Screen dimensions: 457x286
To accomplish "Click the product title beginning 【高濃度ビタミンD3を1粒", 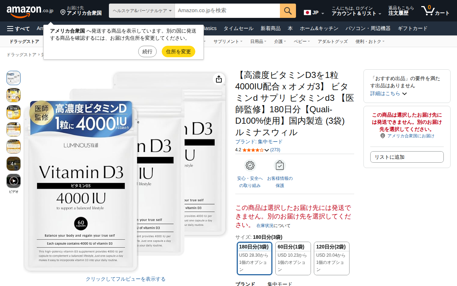I will tap(295, 104).
